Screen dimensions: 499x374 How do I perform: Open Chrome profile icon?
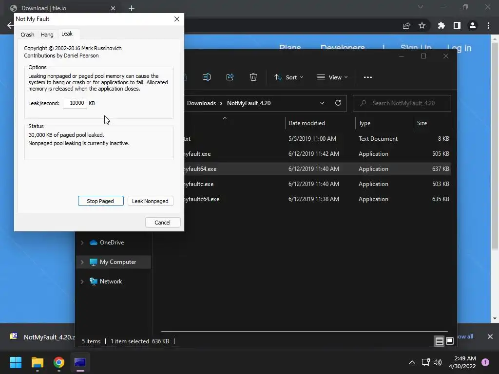pyautogui.click(x=473, y=25)
